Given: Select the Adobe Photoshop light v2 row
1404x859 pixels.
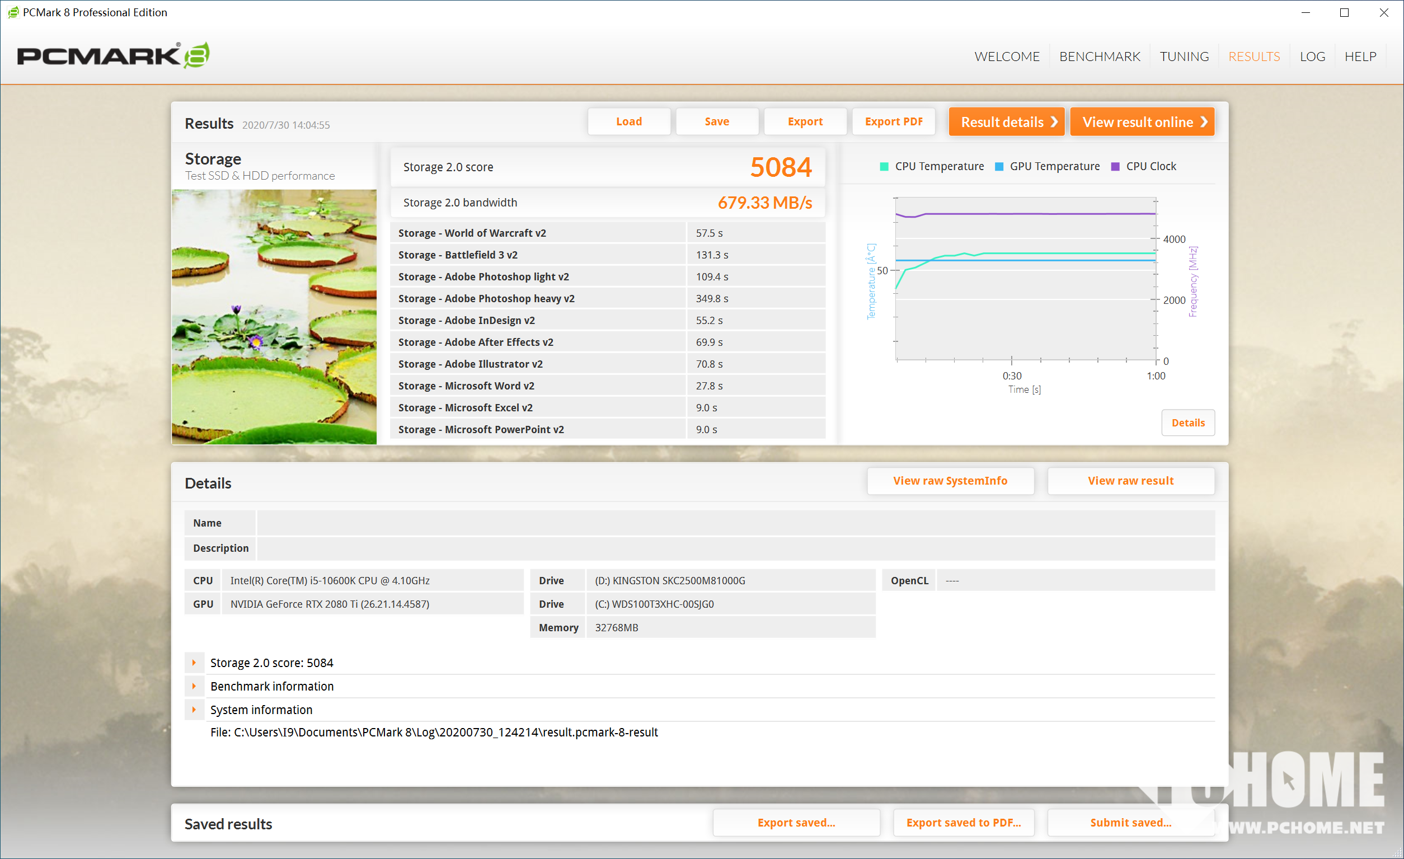Looking at the screenshot, I should coord(607,276).
